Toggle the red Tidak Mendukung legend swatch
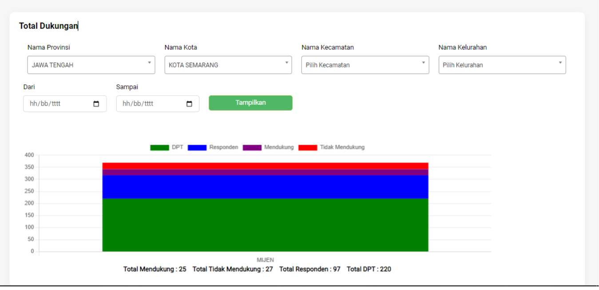The image size is (599, 290). click(308, 147)
